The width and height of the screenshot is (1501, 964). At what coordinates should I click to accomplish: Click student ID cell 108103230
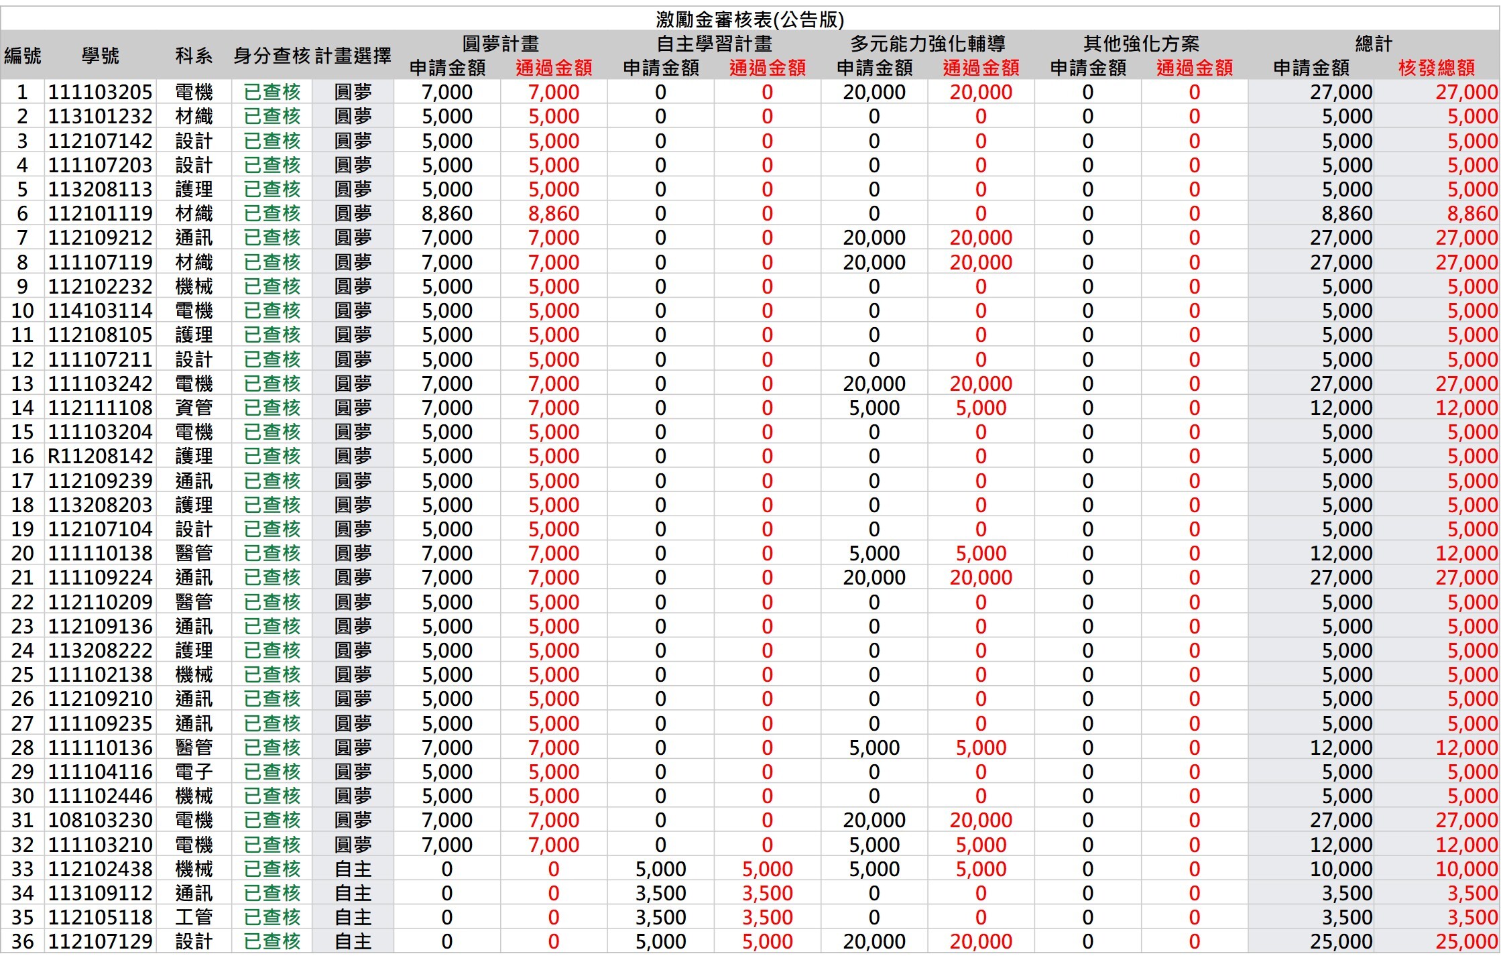pos(101,821)
